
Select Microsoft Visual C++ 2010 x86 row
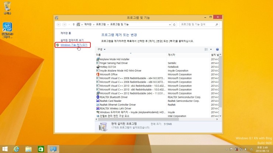157,90
